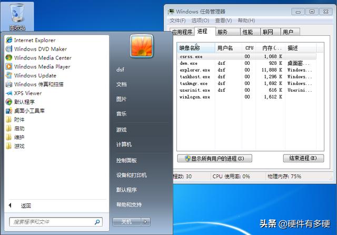Click the 返回 back entry

[26, 206]
